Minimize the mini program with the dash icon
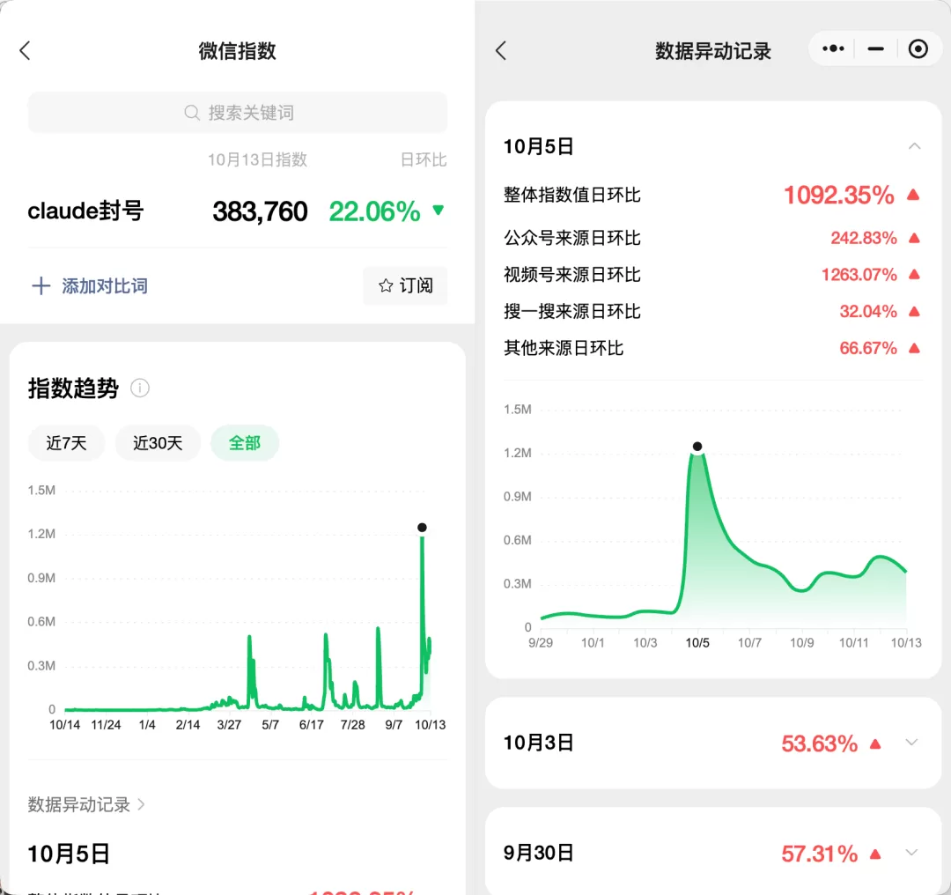 (x=875, y=48)
